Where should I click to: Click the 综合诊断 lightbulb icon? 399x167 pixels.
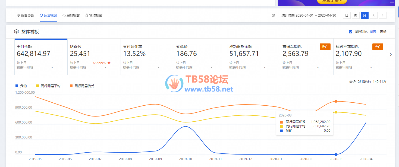point(18,15)
